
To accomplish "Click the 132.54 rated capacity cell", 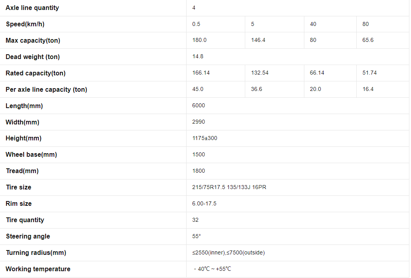I will pyautogui.click(x=260, y=73).
